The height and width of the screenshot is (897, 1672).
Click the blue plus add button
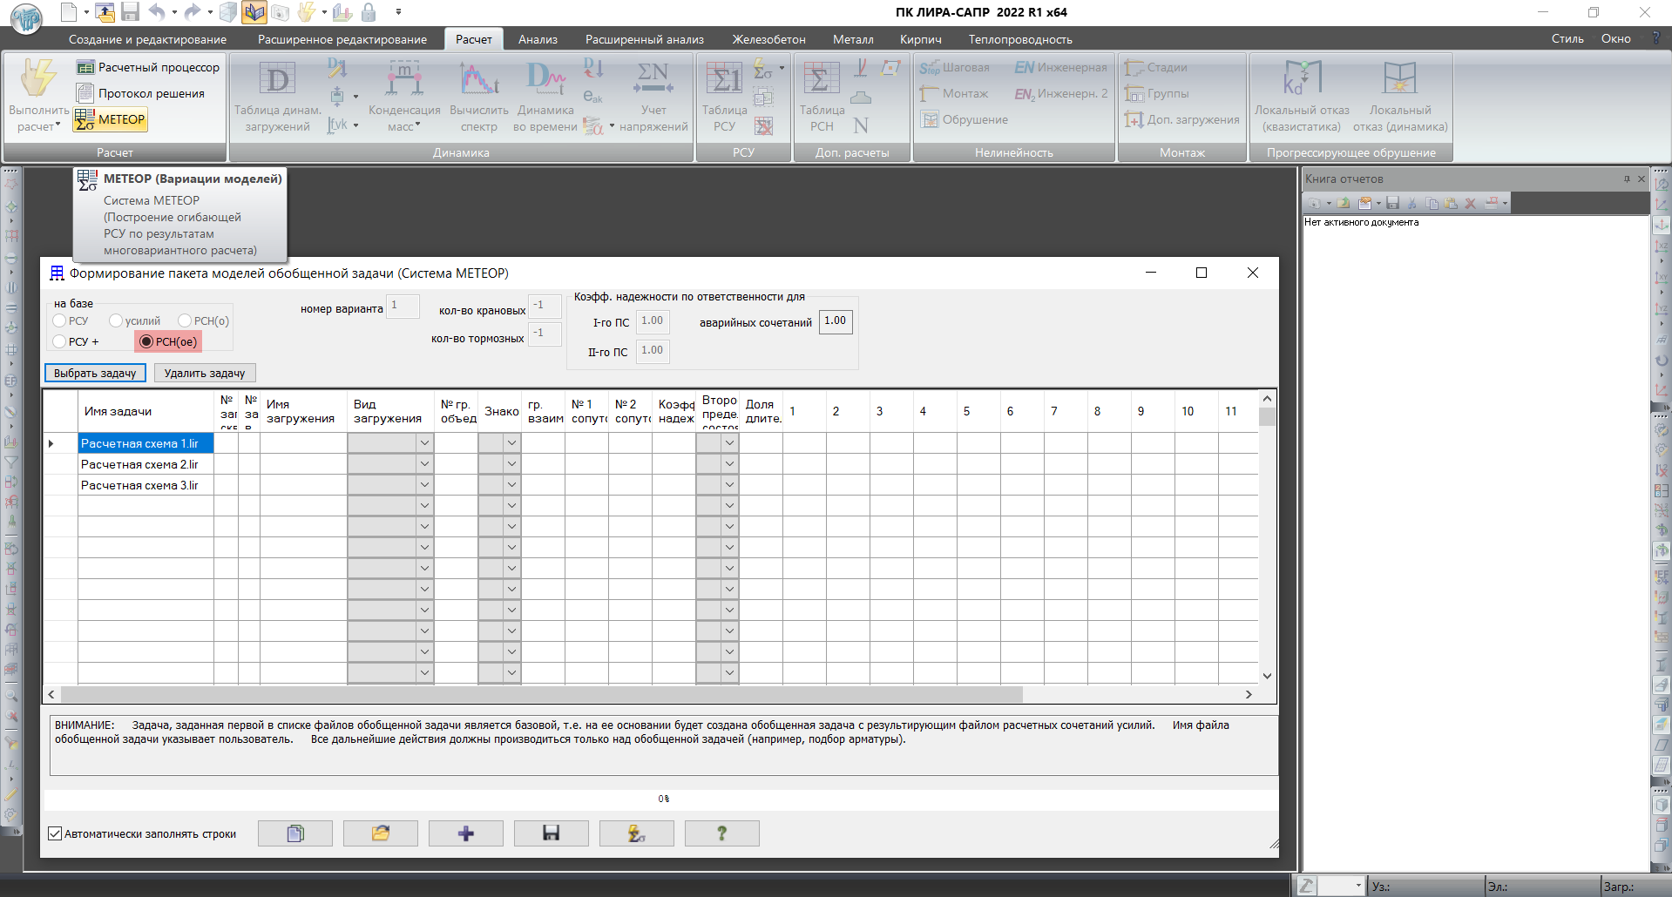click(x=465, y=833)
